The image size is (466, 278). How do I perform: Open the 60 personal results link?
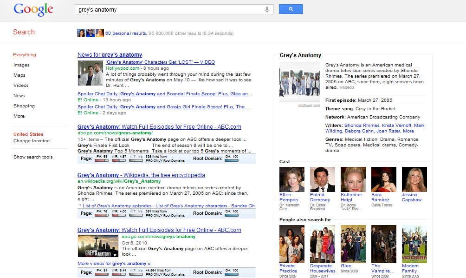[126, 33]
